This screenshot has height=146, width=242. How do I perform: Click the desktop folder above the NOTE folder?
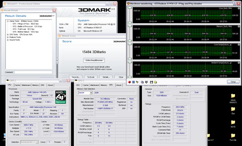pyautogui.click(x=233, y=111)
